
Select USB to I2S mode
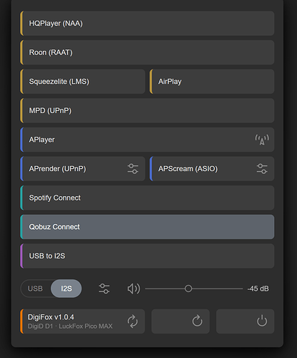click(x=147, y=256)
